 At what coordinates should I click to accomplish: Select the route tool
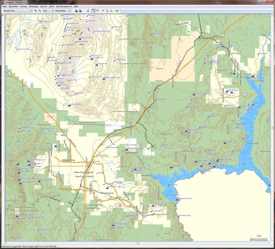click(107, 11)
